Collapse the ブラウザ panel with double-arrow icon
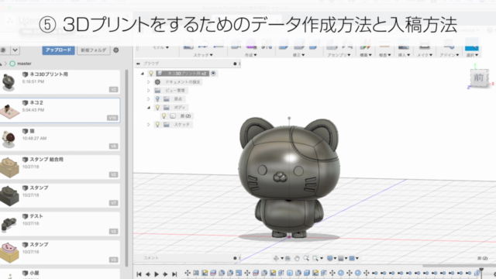 pyautogui.click(x=138, y=64)
